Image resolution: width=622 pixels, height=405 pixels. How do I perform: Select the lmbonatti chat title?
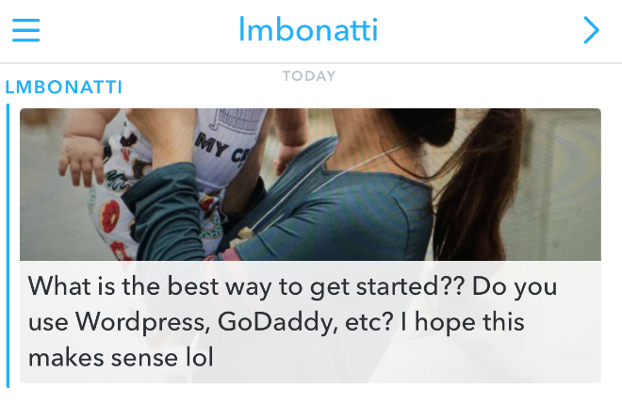coord(308,30)
